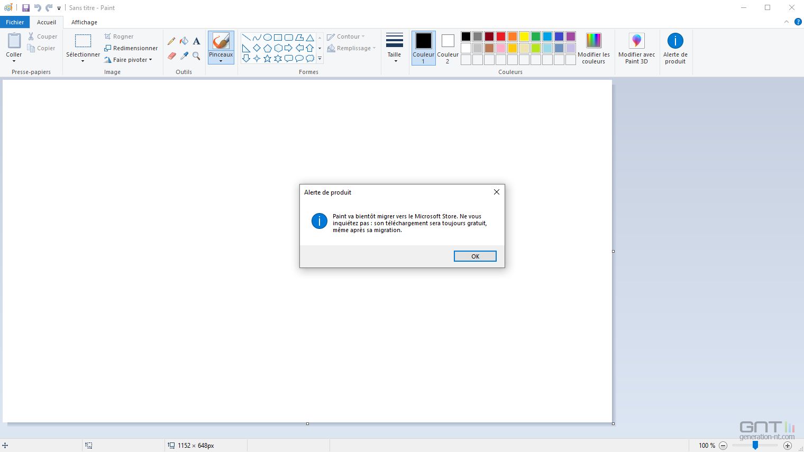Open the quick access toolbar customize arrow
This screenshot has height=452, width=804.
click(x=59, y=8)
